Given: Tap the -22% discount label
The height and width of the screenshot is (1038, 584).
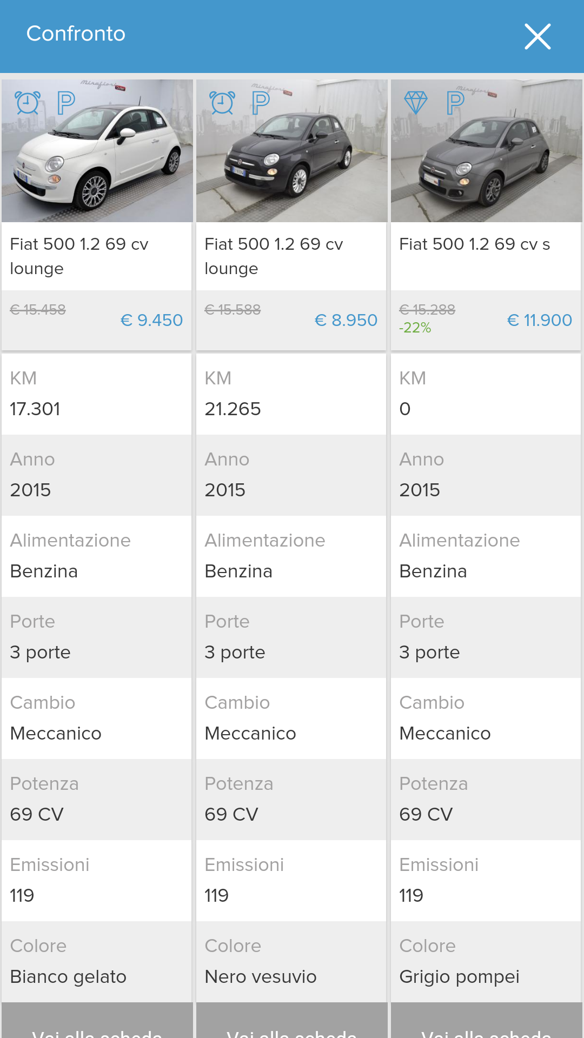Looking at the screenshot, I should [415, 328].
